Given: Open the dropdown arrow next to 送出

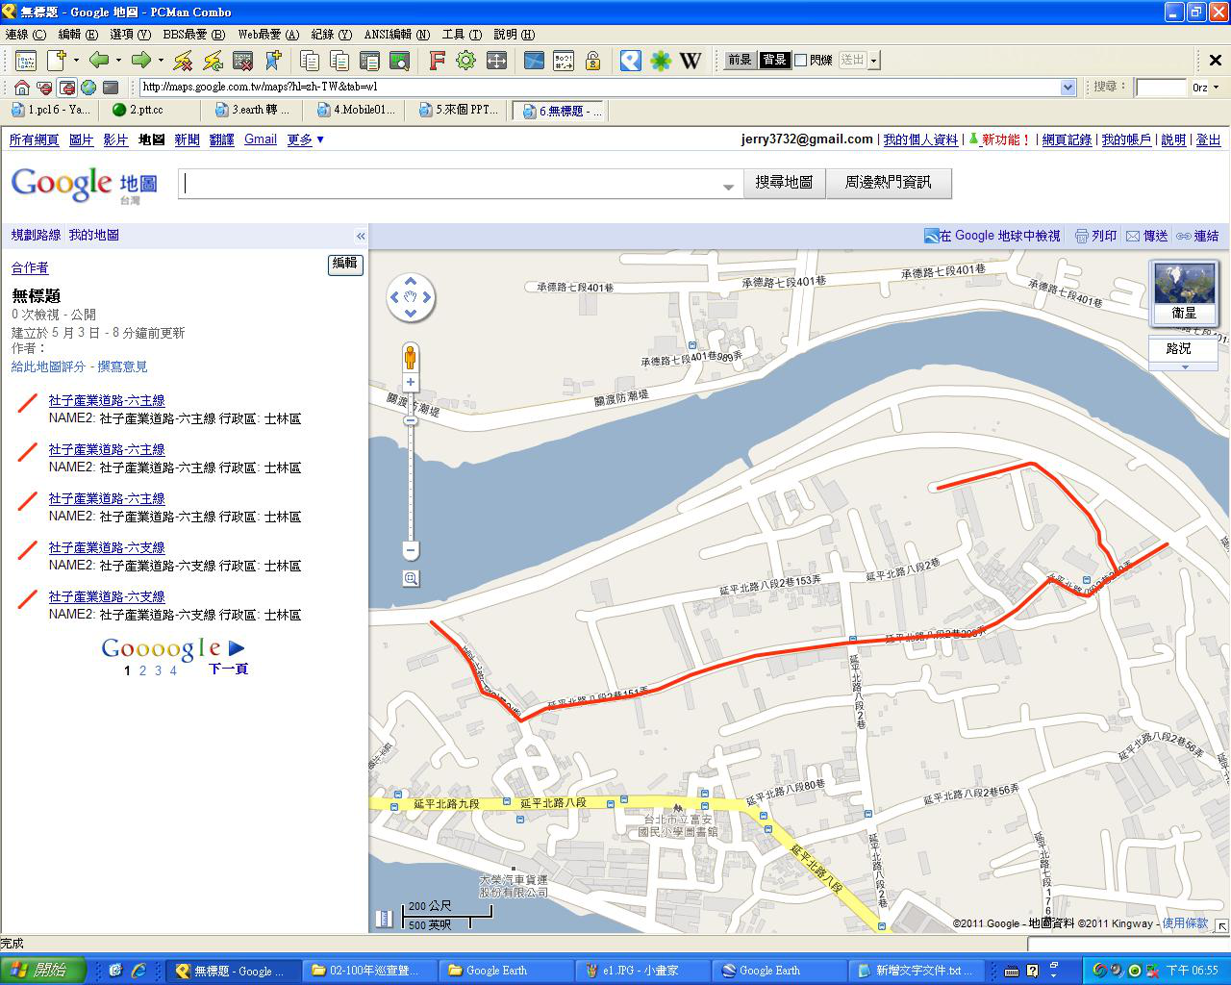Looking at the screenshot, I should click(873, 61).
